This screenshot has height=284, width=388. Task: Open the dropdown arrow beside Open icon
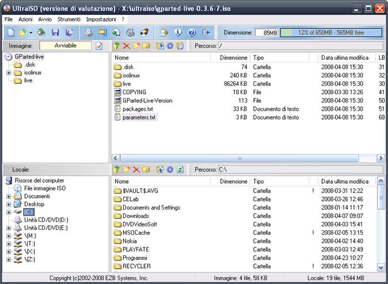30,33
